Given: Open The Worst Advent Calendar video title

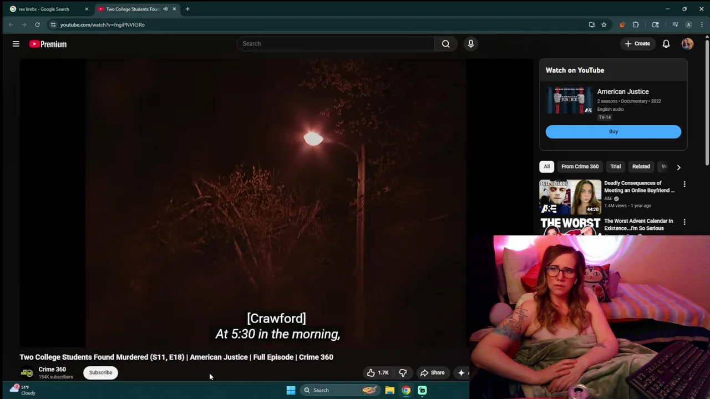Looking at the screenshot, I should click(x=638, y=224).
